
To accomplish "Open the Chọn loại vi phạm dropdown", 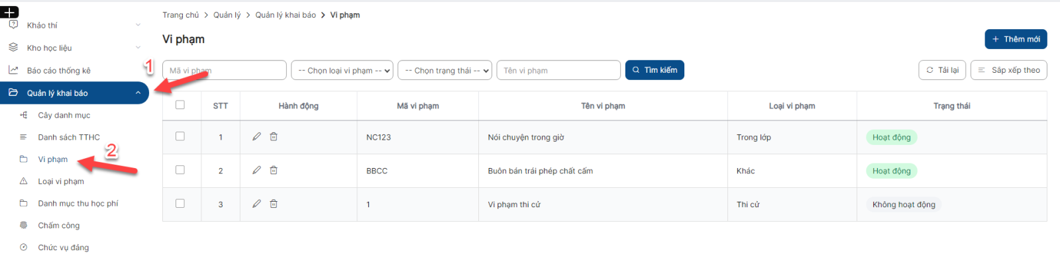I will [x=342, y=70].
